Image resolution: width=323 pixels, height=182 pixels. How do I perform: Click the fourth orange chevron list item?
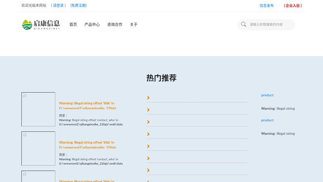pyautogui.click(x=197, y=134)
